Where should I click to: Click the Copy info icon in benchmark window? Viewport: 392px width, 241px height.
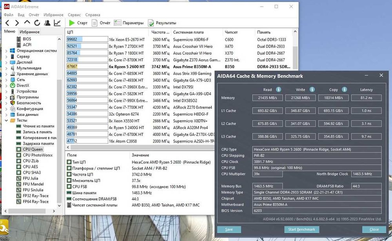344,89
